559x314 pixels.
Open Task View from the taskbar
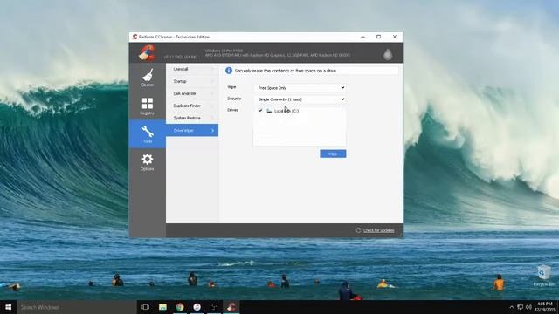coord(145,307)
